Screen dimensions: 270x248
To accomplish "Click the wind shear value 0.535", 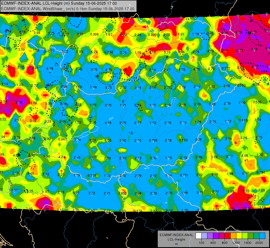I will pos(257,102).
